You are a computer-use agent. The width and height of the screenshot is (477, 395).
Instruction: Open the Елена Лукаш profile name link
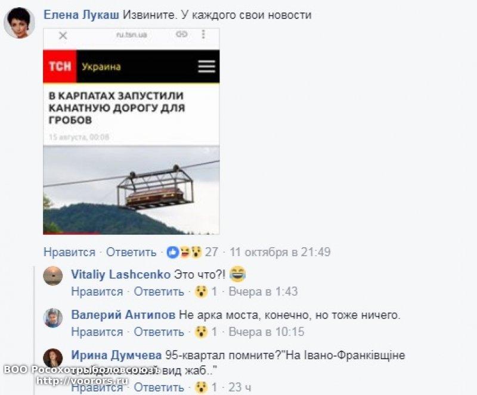point(82,14)
